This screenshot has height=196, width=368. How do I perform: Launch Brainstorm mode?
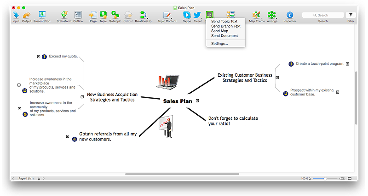(x=64, y=15)
